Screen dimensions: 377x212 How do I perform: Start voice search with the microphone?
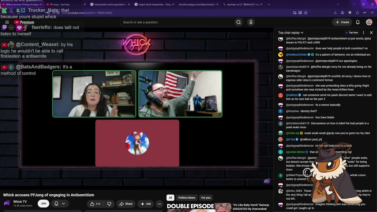[251, 22]
